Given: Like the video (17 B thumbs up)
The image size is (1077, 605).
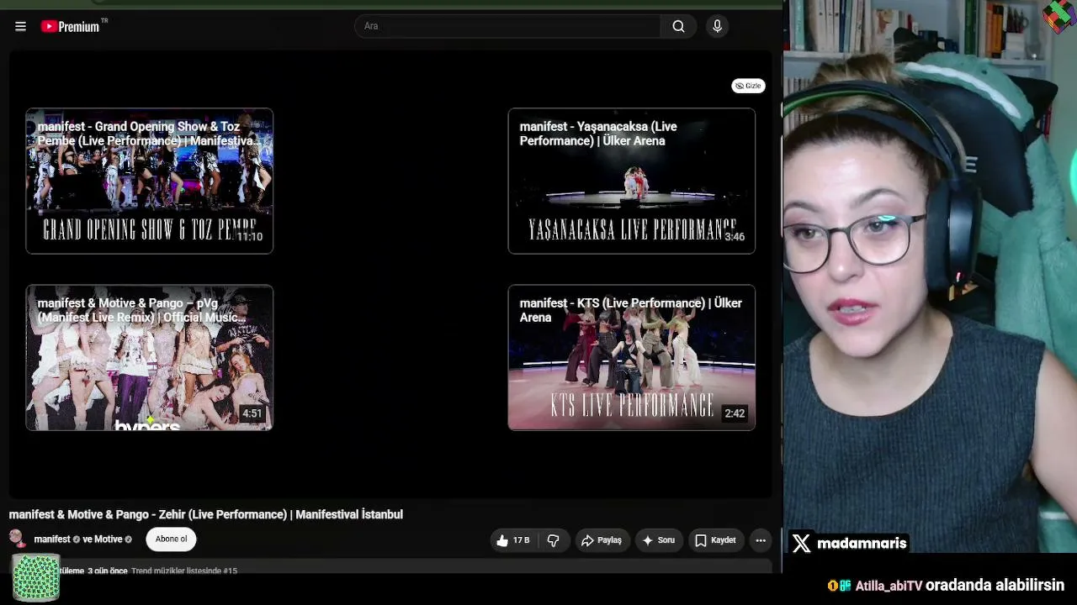Looking at the screenshot, I should click(512, 540).
